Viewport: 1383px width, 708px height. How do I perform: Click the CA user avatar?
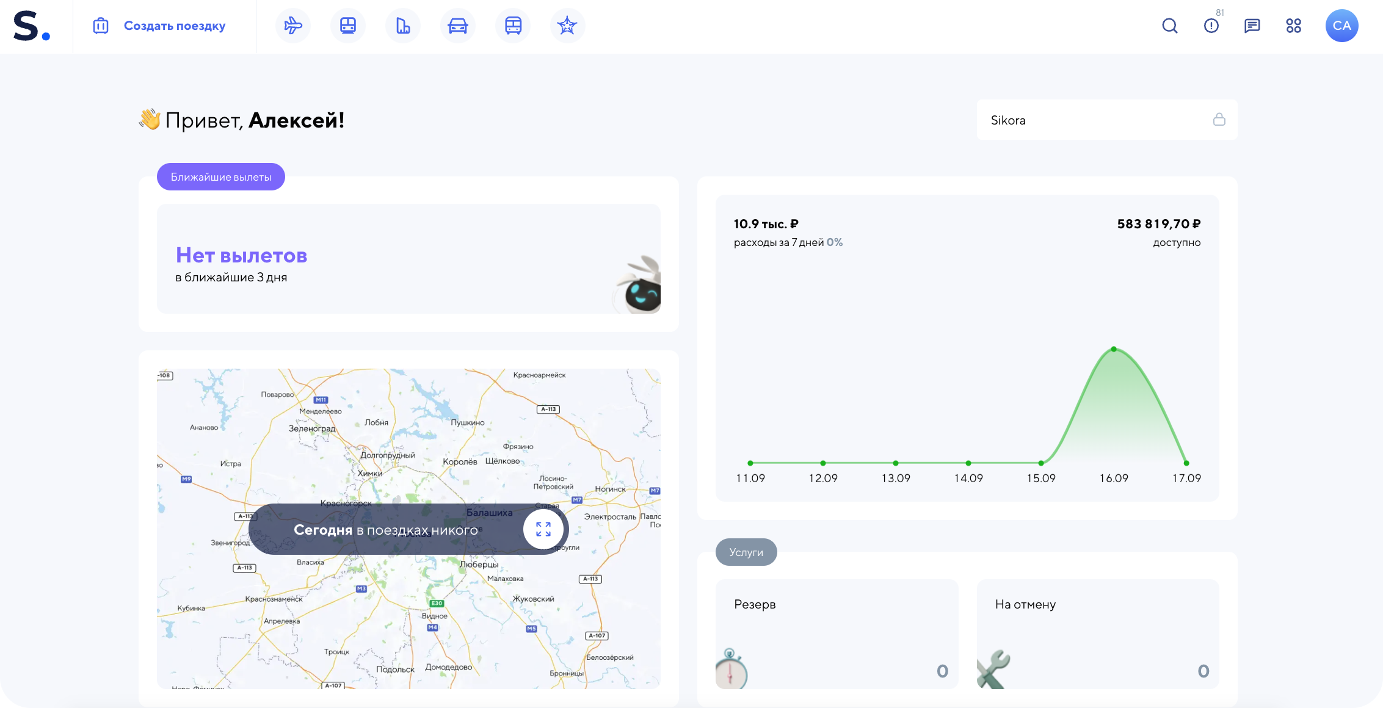point(1341,26)
